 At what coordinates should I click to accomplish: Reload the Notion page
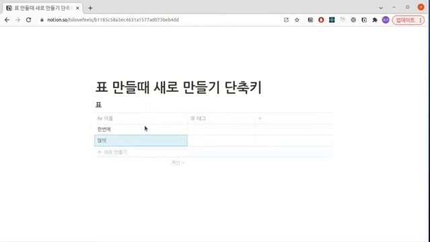(28, 19)
